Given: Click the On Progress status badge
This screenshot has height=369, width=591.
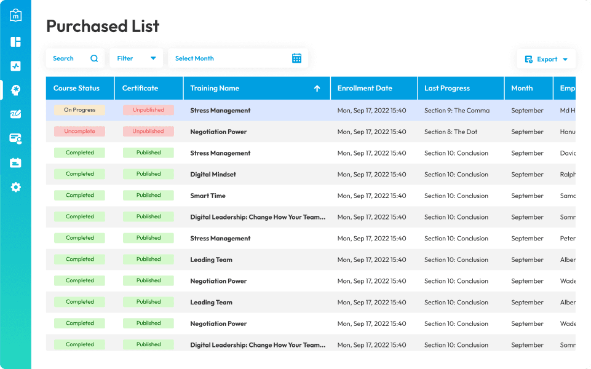Looking at the screenshot, I should (79, 110).
